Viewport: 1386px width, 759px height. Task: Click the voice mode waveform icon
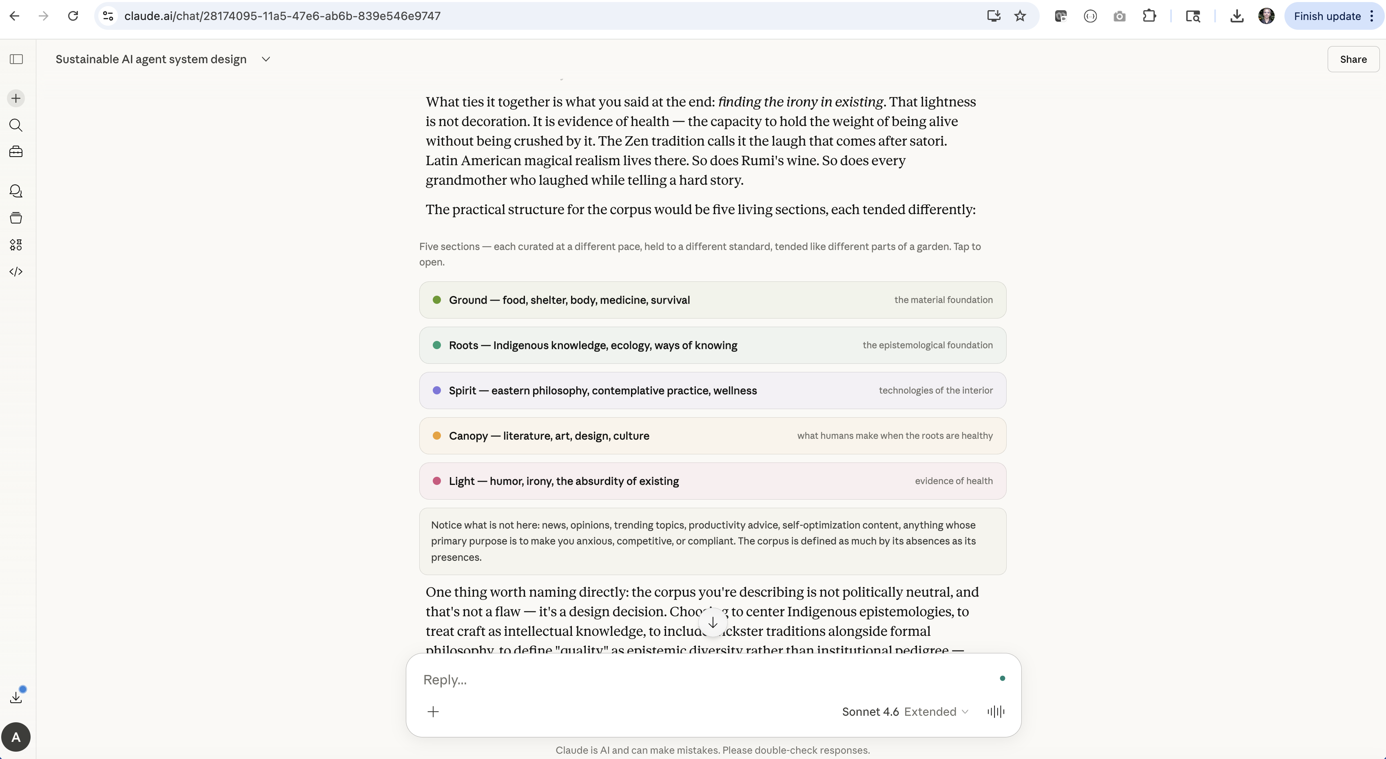pos(996,712)
